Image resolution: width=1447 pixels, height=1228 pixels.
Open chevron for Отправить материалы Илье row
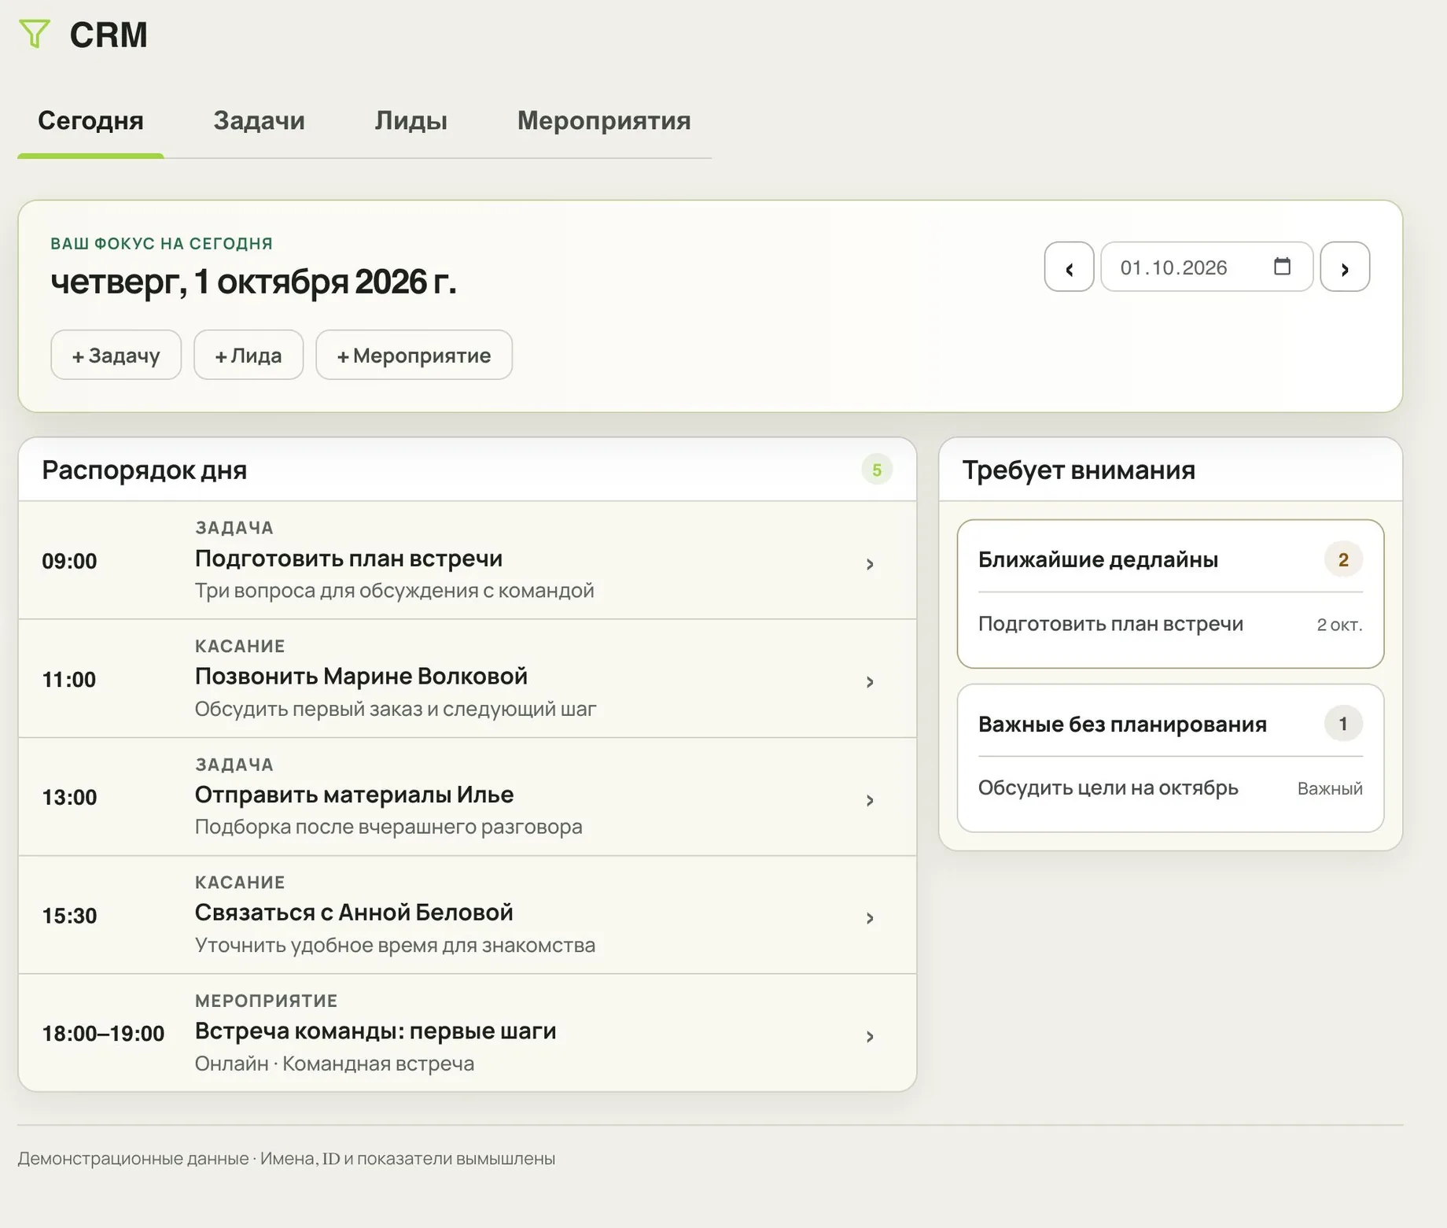point(870,800)
